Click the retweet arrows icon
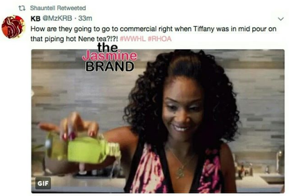This screenshot has width=292, height=196. click(x=22, y=8)
